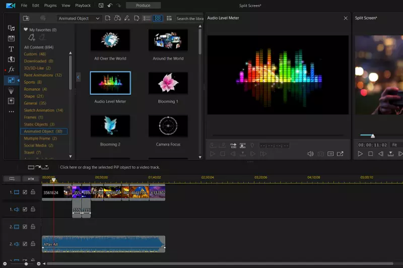Undock the Audio Level Meter preview window

340,154
